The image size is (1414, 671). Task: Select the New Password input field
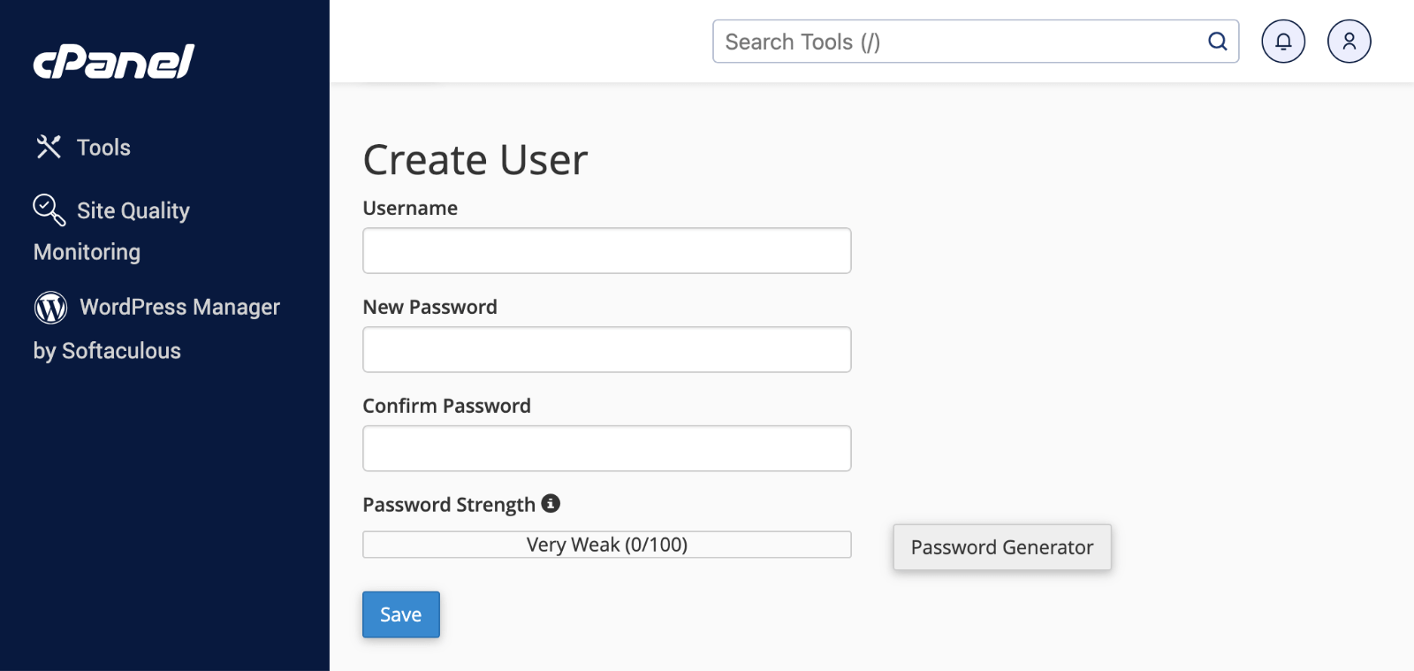pyautogui.click(x=606, y=350)
